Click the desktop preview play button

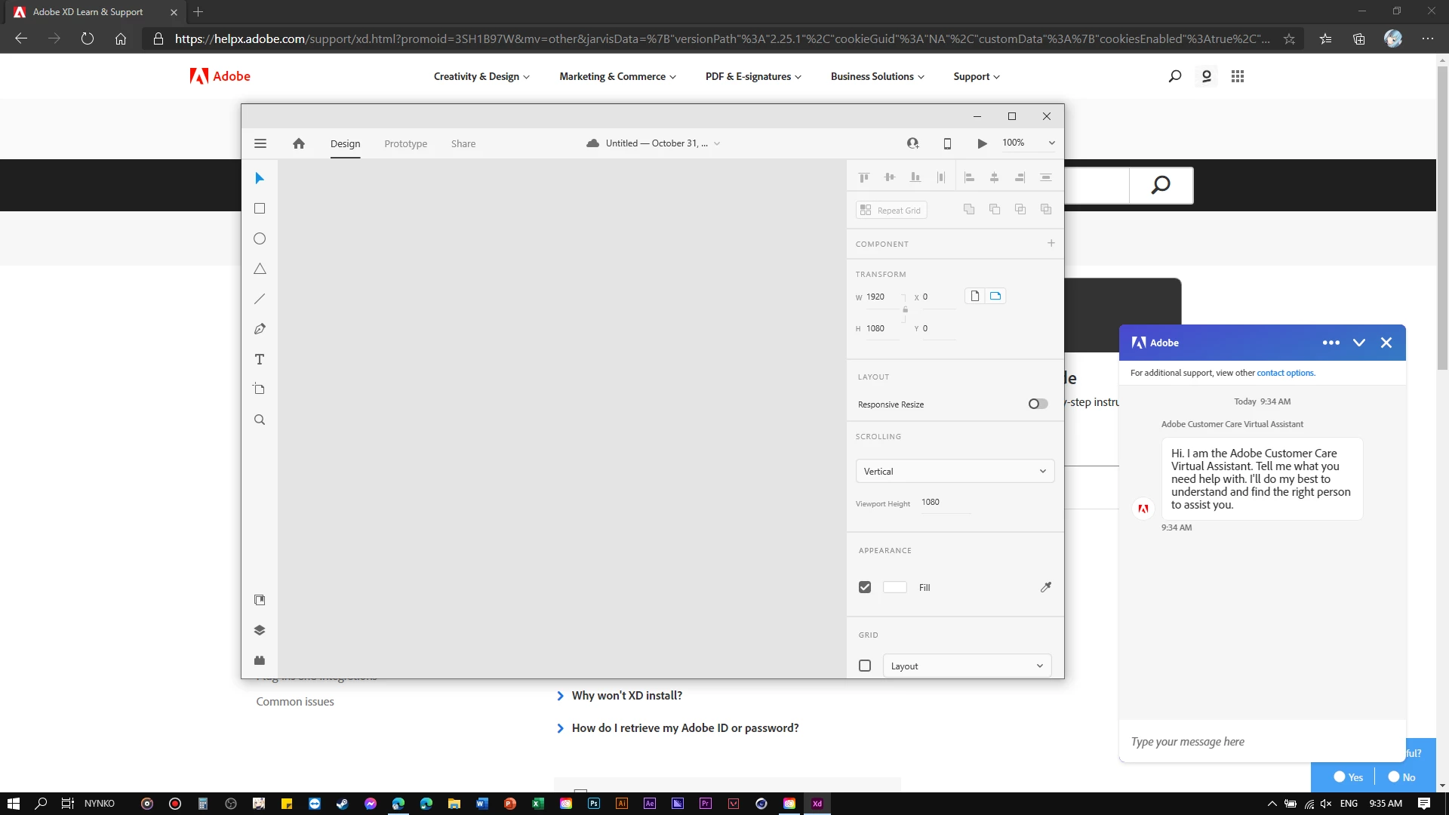(982, 143)
